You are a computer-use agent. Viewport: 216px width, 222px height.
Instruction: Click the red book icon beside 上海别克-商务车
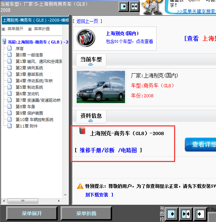[82, 130]
